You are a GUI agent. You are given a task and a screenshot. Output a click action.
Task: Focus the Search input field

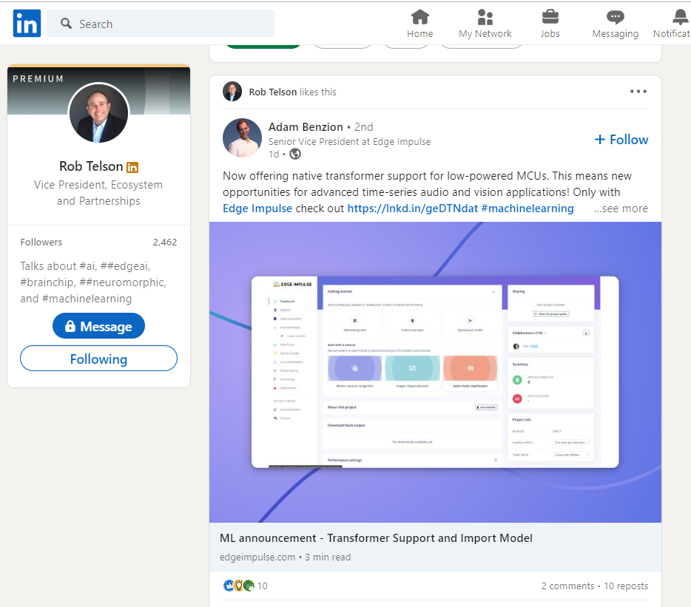[161, 24]
